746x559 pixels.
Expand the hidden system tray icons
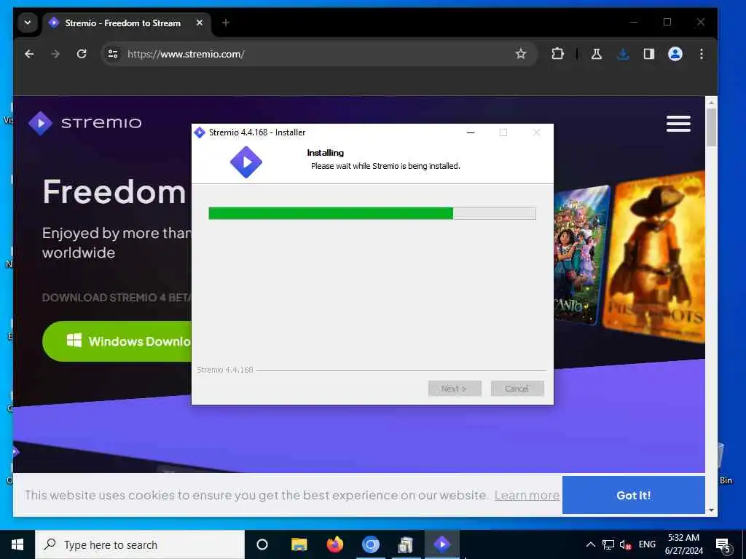(x=590, y=544)
